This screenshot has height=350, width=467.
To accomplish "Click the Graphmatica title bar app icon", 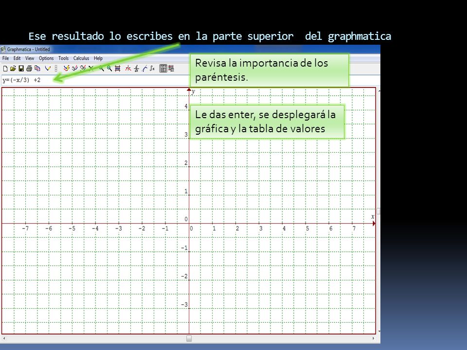I will point(3,49).
